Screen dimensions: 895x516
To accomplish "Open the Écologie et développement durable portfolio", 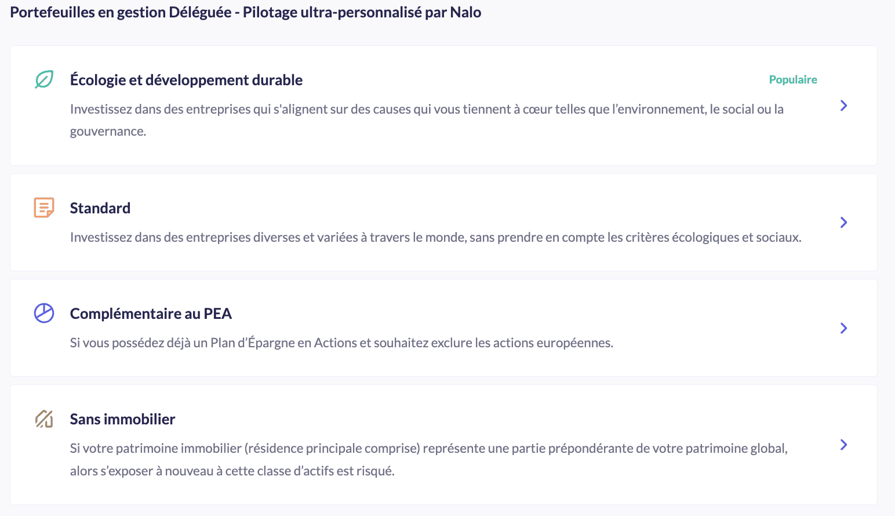I will point(843,106).
